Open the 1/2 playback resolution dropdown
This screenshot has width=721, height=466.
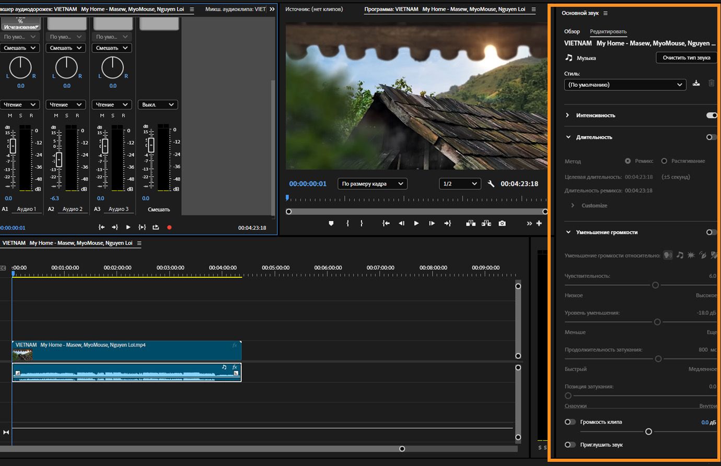459,184
